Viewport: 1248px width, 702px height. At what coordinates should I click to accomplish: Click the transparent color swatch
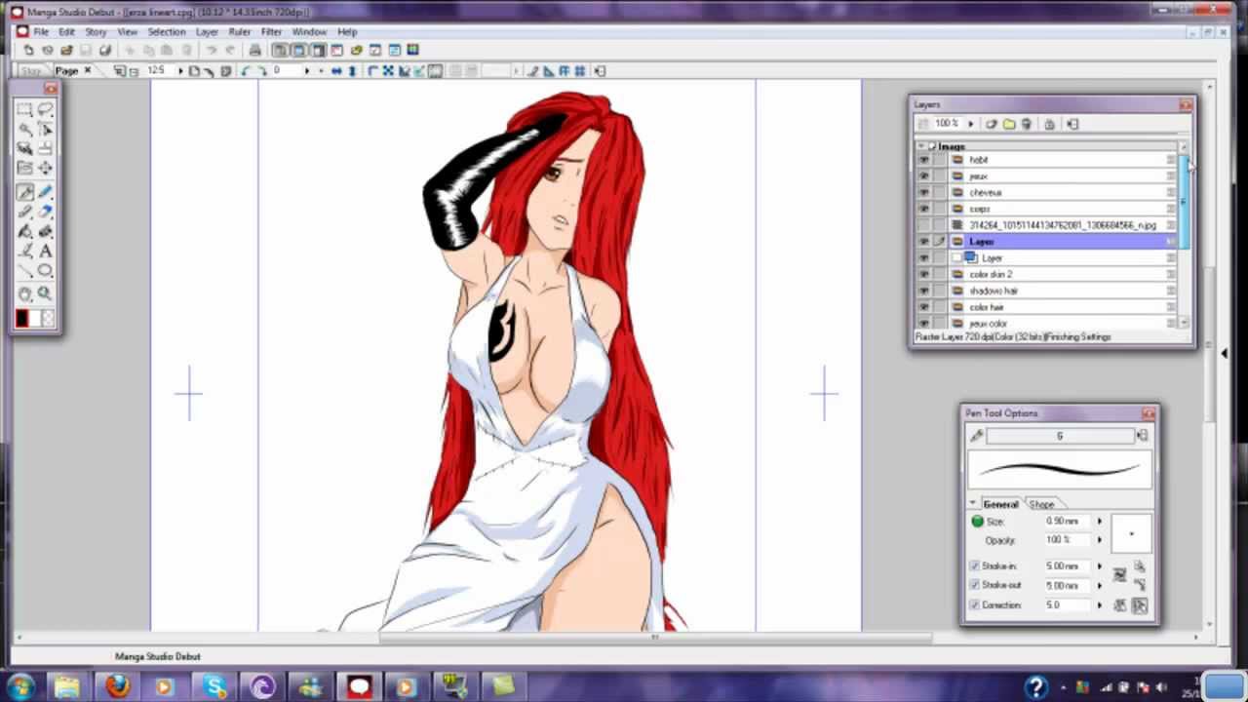[x=49, y=318]
